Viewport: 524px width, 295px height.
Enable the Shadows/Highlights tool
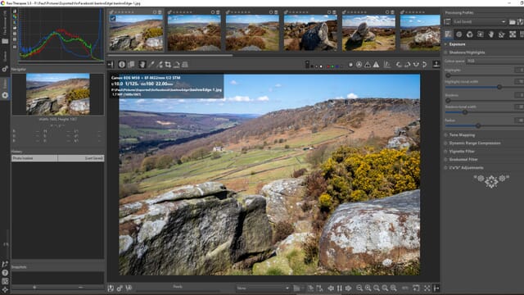[x=446, y=52]
